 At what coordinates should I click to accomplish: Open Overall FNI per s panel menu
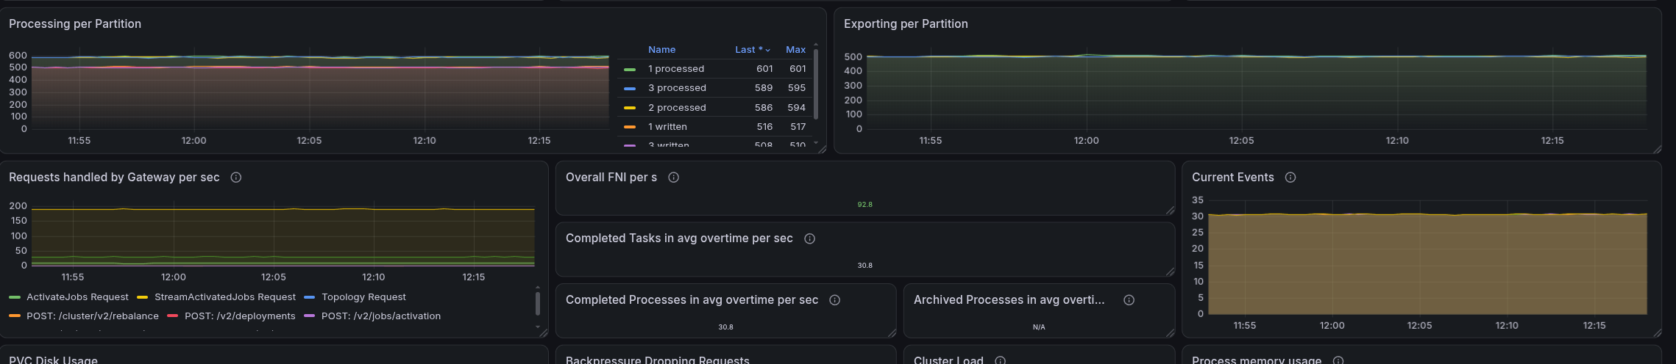611,178
